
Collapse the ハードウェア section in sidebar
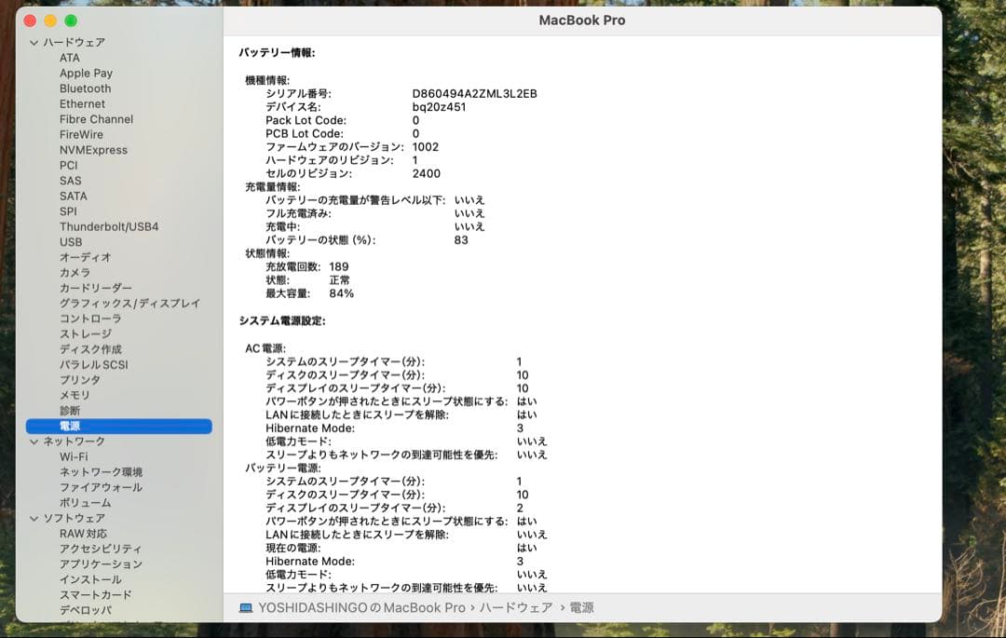click(x=34, y=42)
